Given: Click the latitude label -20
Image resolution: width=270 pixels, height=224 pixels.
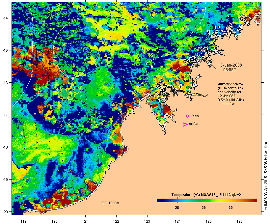Looking at the screenshot, I should 5,211.
